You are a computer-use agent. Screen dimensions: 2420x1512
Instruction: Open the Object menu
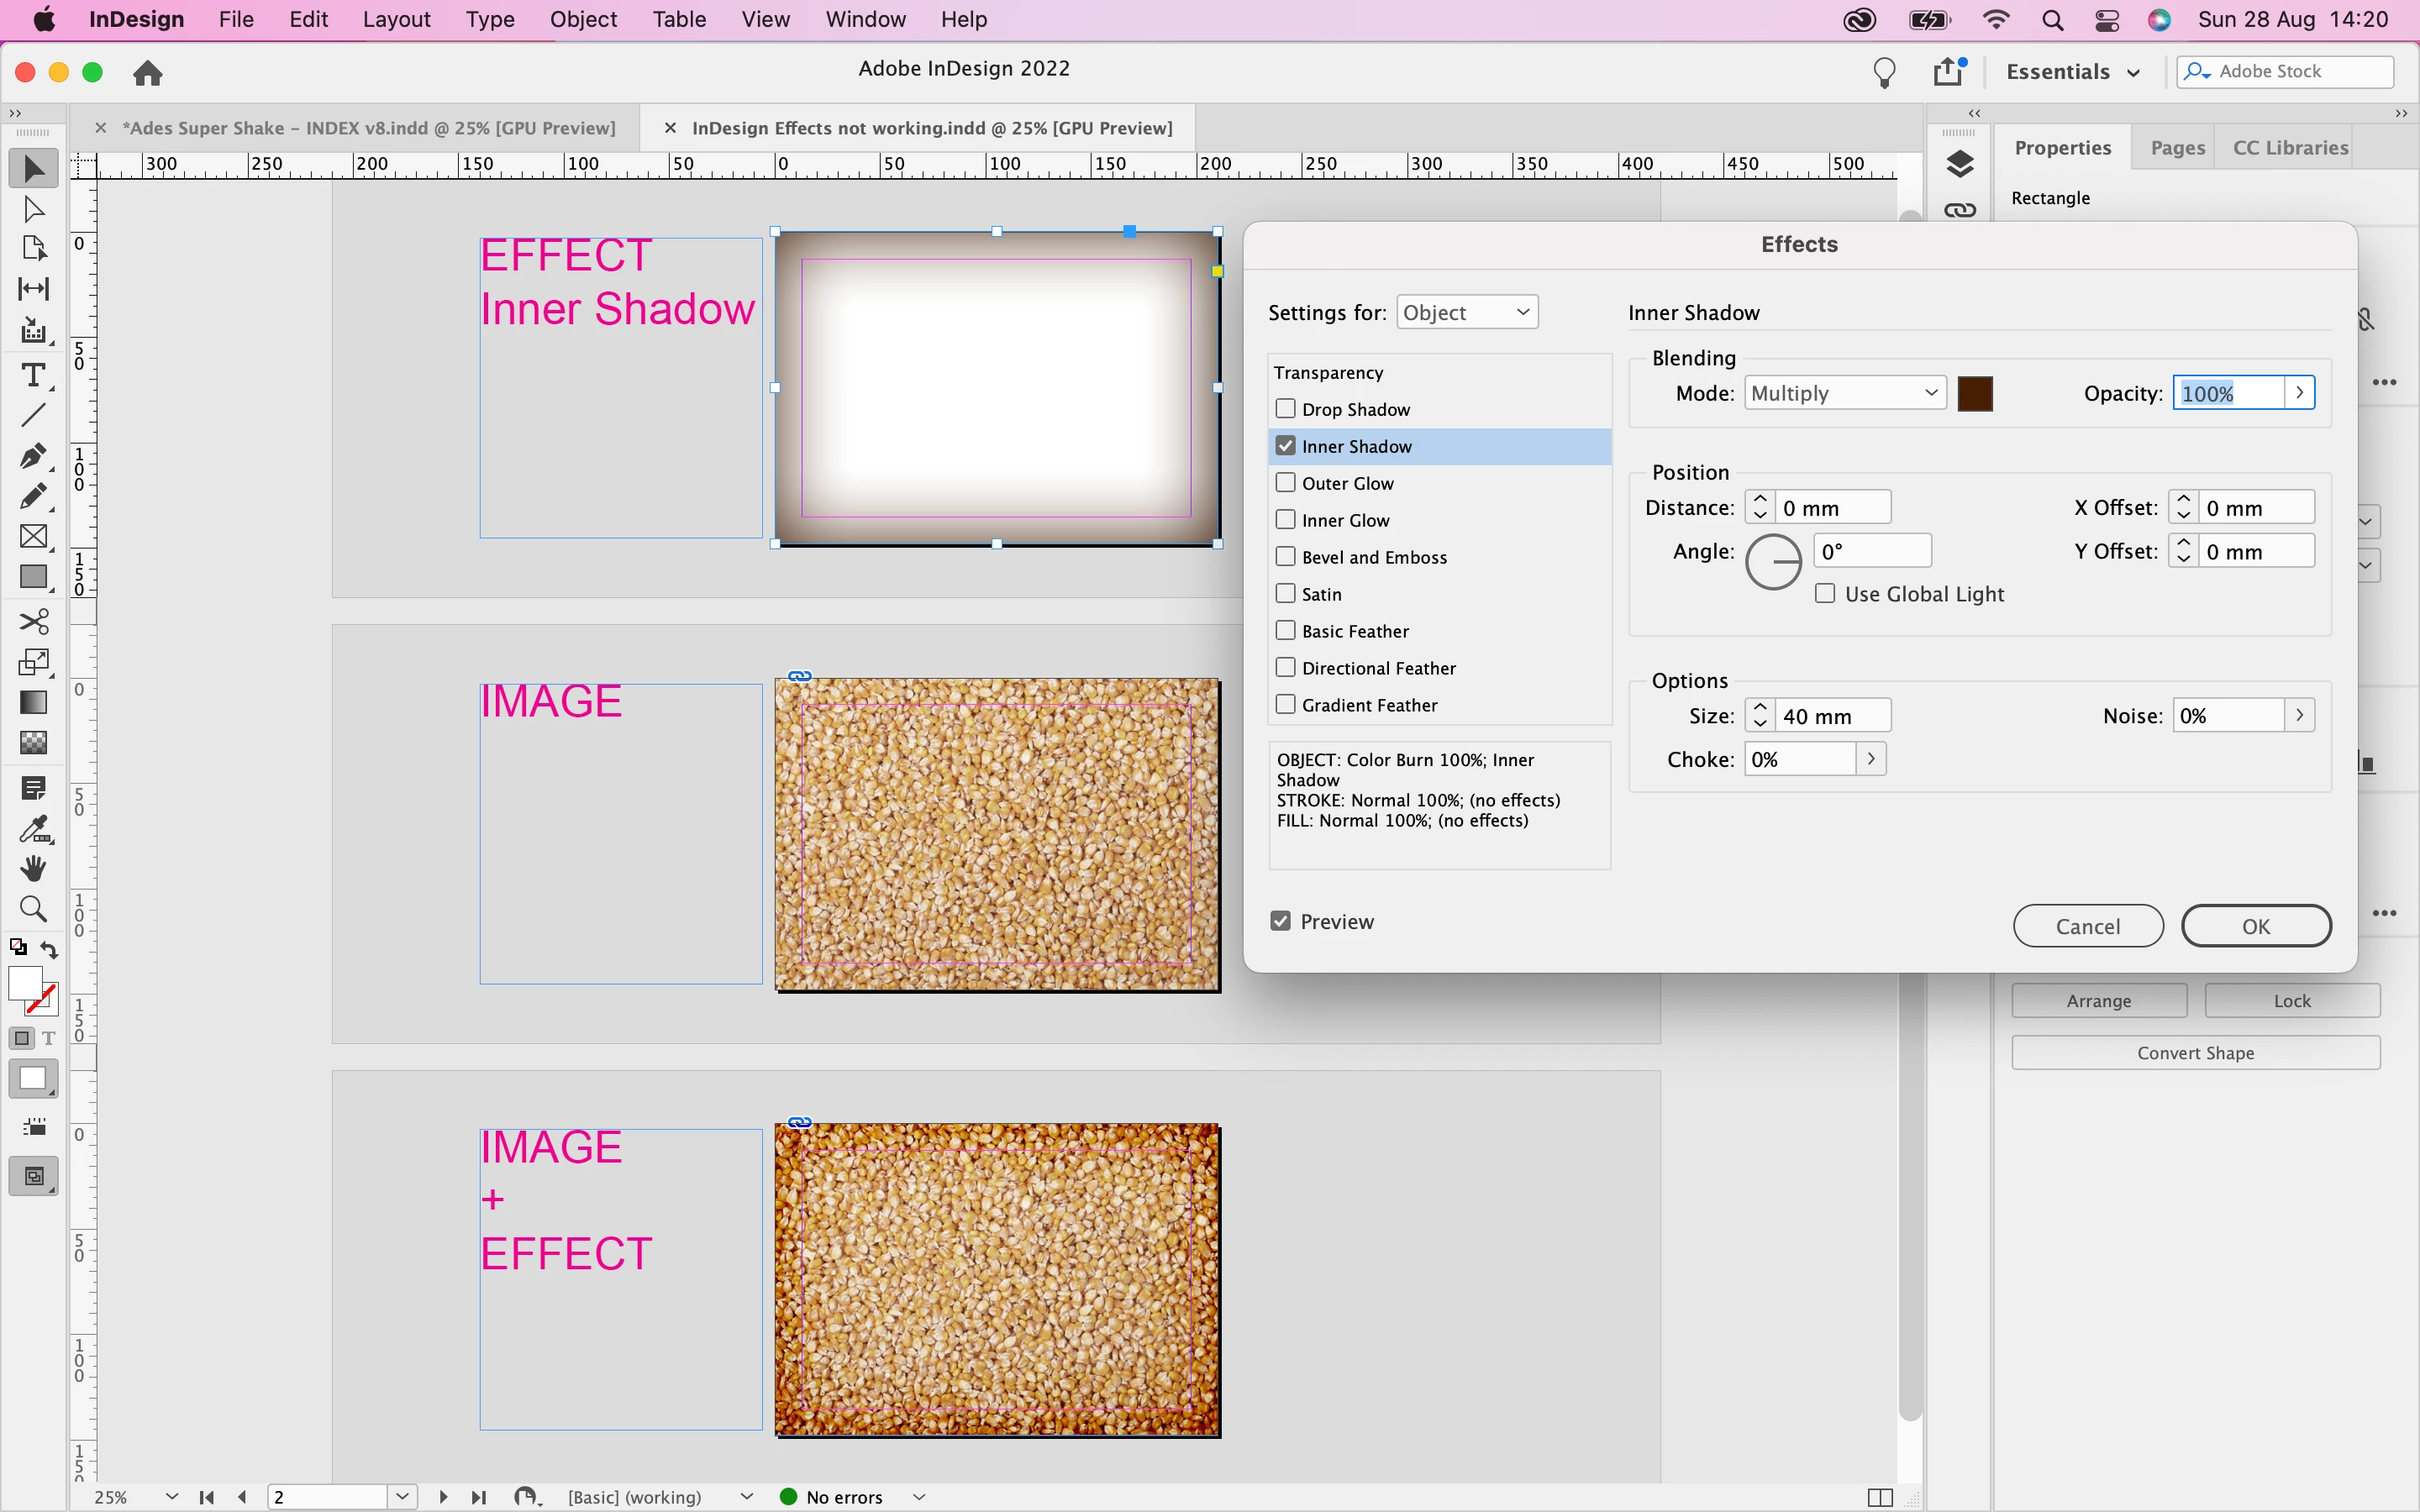(x=583, y=19)
